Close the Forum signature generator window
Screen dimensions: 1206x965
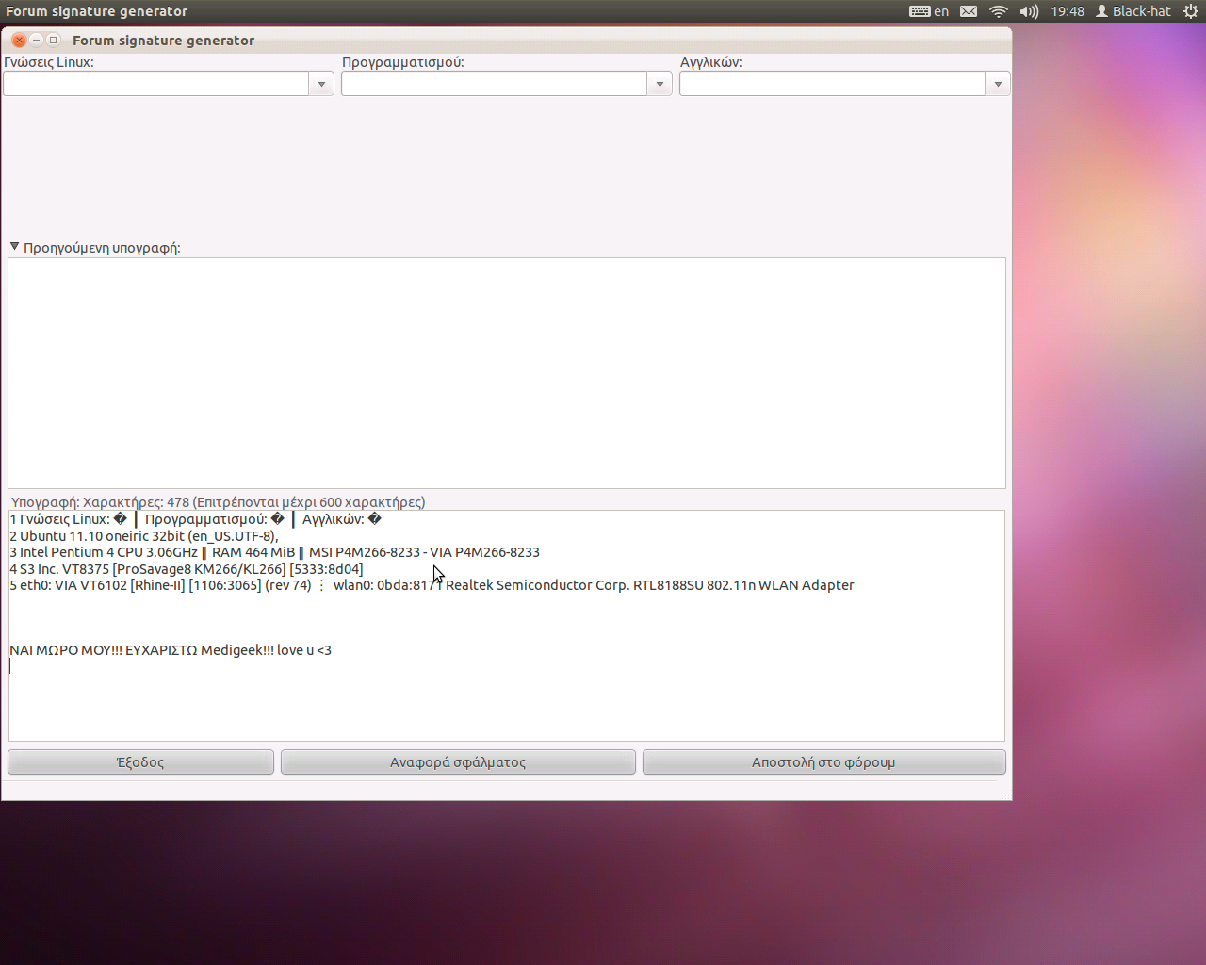point(19,40)
